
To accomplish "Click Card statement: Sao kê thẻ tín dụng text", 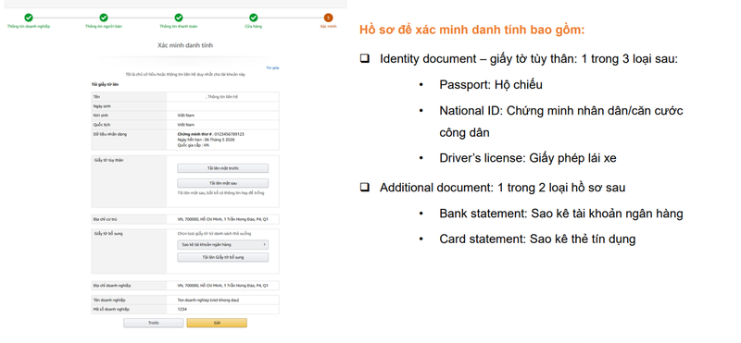I will tap(537, 239).
